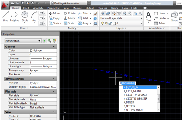The width and height of the screenshot is (182, 120).
Task: Click the command input field K_BUYUKLUK
Action: (x=127, y=83)
